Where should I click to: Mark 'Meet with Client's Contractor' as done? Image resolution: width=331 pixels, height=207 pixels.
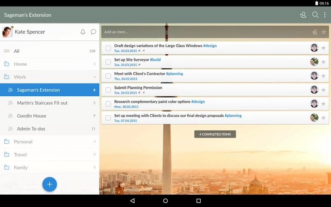click(x=108, y=76)
